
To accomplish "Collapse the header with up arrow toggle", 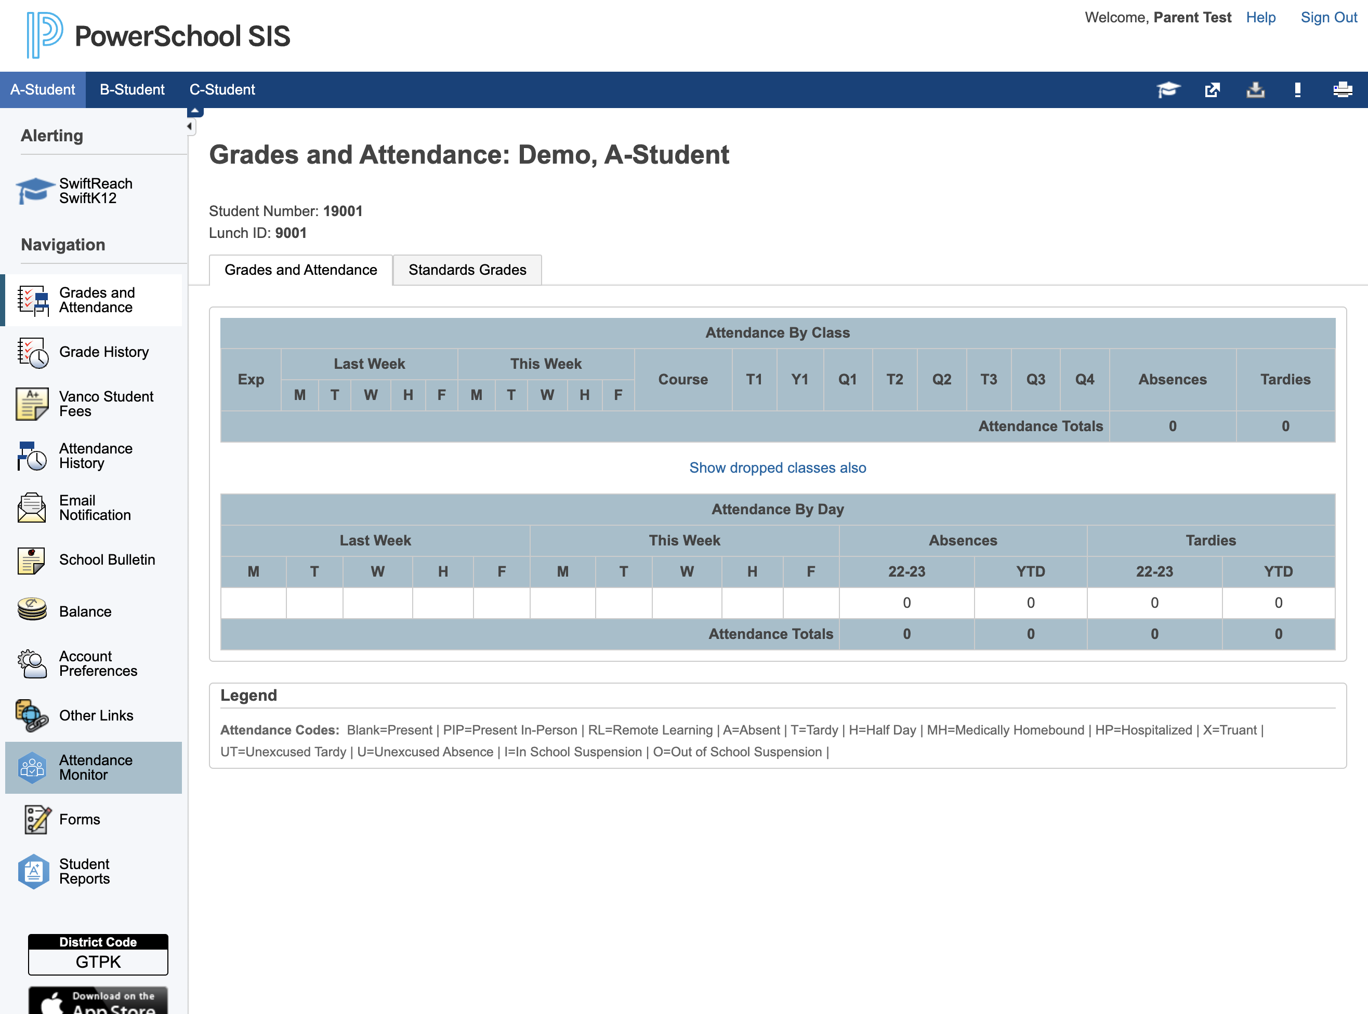I will click(194, 112).
